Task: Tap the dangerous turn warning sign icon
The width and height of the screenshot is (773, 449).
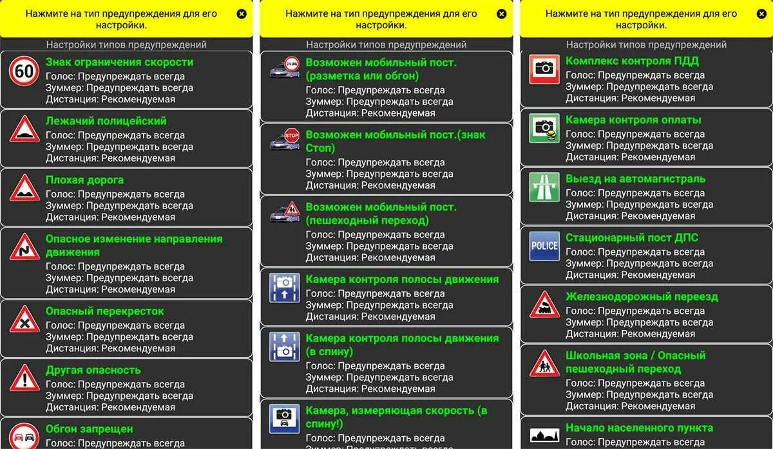Action: [x=24, y=247]
